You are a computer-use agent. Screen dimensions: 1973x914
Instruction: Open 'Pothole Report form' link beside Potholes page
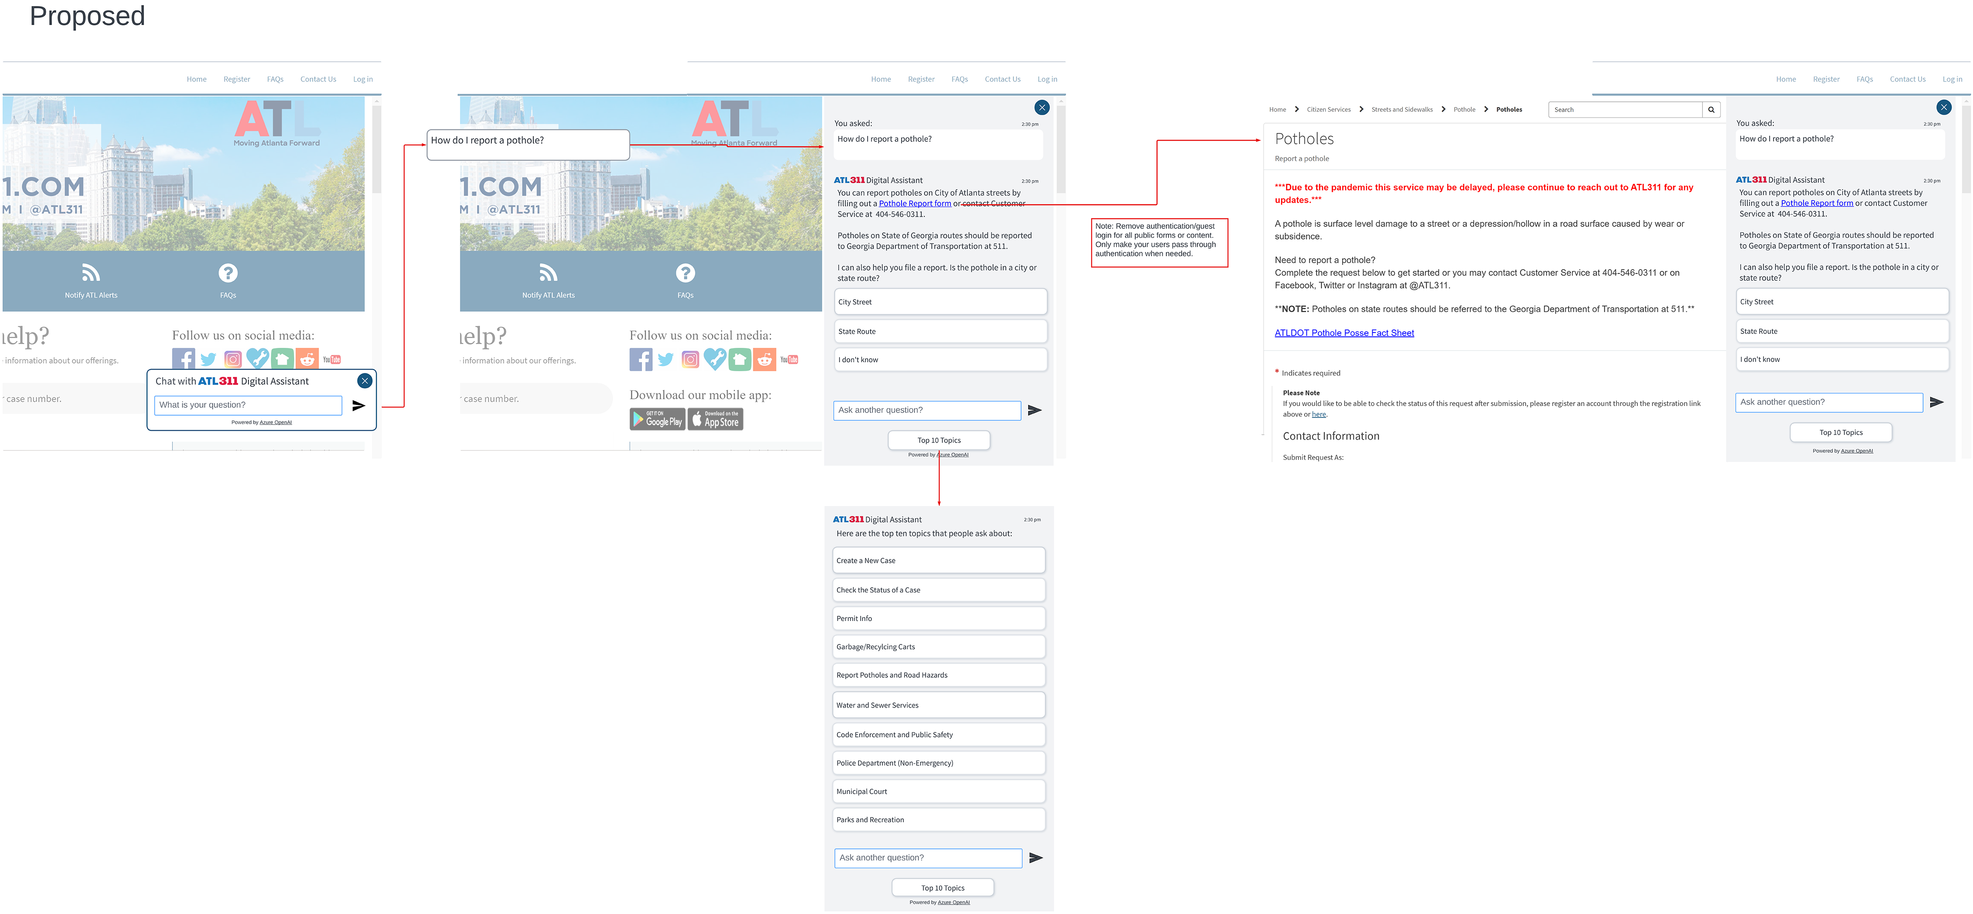pyautogui.click(x=1817, y=203)
